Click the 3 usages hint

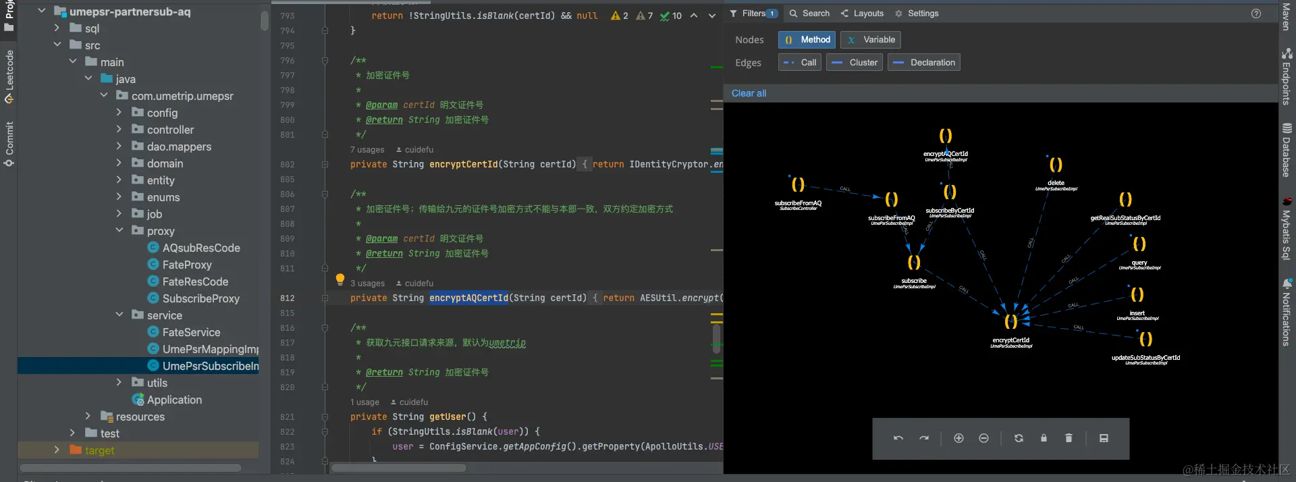click(367, 284)
